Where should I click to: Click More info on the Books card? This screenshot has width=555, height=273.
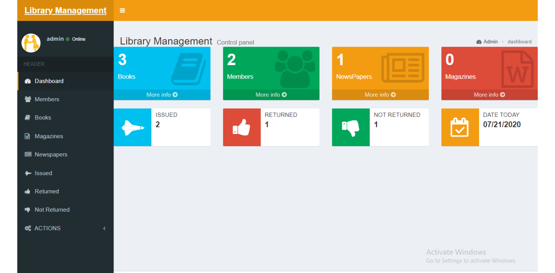[162, 94]
